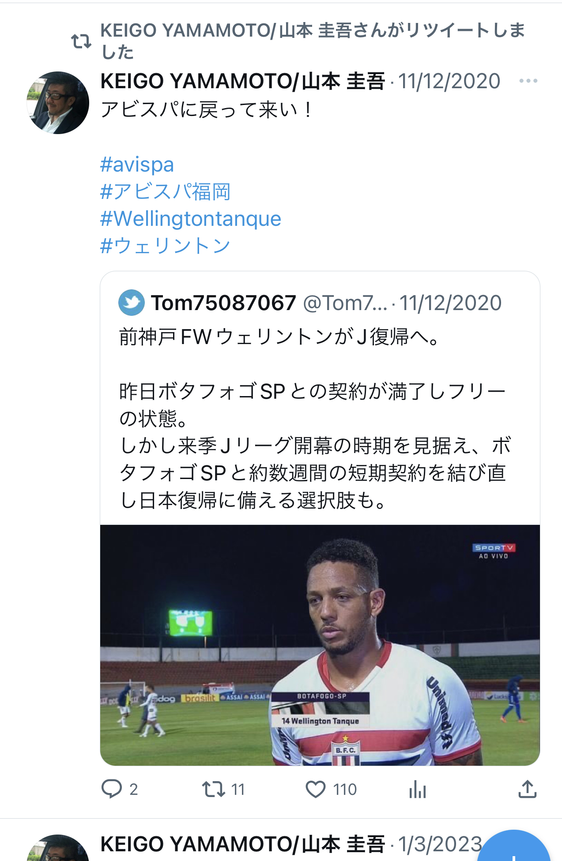Screen dimensions: 562x861
Task: Like the tweet via the heart icon
Action: point(316,789)
